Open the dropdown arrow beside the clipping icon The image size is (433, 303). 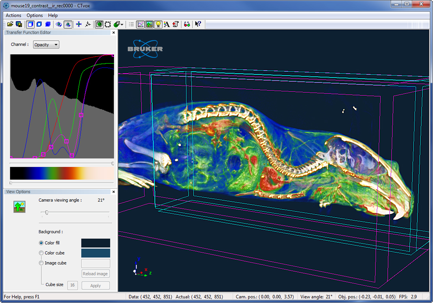coord(122,24)
